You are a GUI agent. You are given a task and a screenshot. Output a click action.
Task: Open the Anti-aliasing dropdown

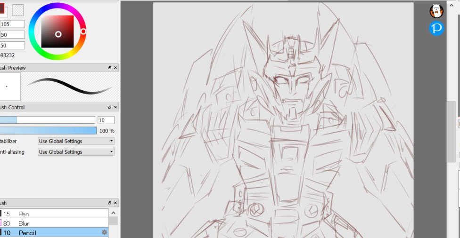coord(76,151)
